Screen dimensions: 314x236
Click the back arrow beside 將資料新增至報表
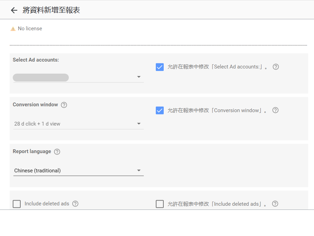(x=14, y=10)
